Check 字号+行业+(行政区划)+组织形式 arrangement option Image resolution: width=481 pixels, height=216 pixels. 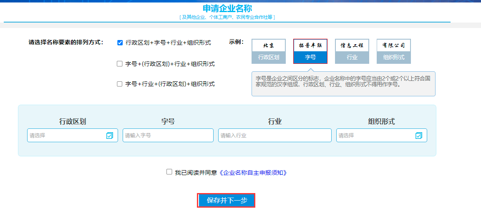pos(120,84)
